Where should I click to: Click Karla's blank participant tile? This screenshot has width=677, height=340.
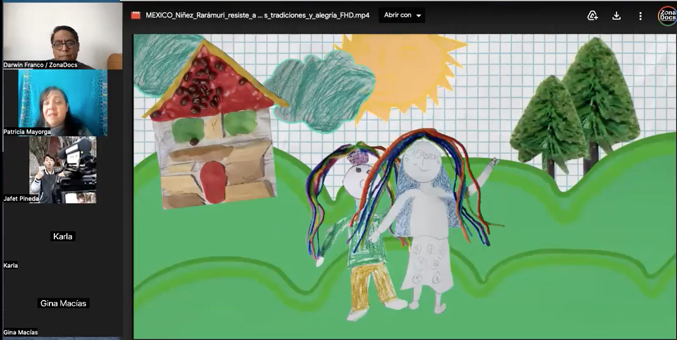click(62, 236)
